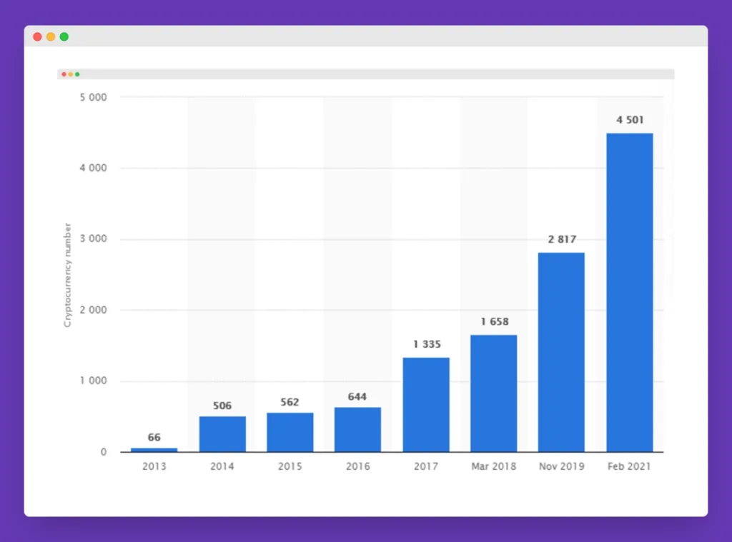Click the 1 658 value label above its bar
The width and height of the screenshot is (732, 542).
(493, 321)
